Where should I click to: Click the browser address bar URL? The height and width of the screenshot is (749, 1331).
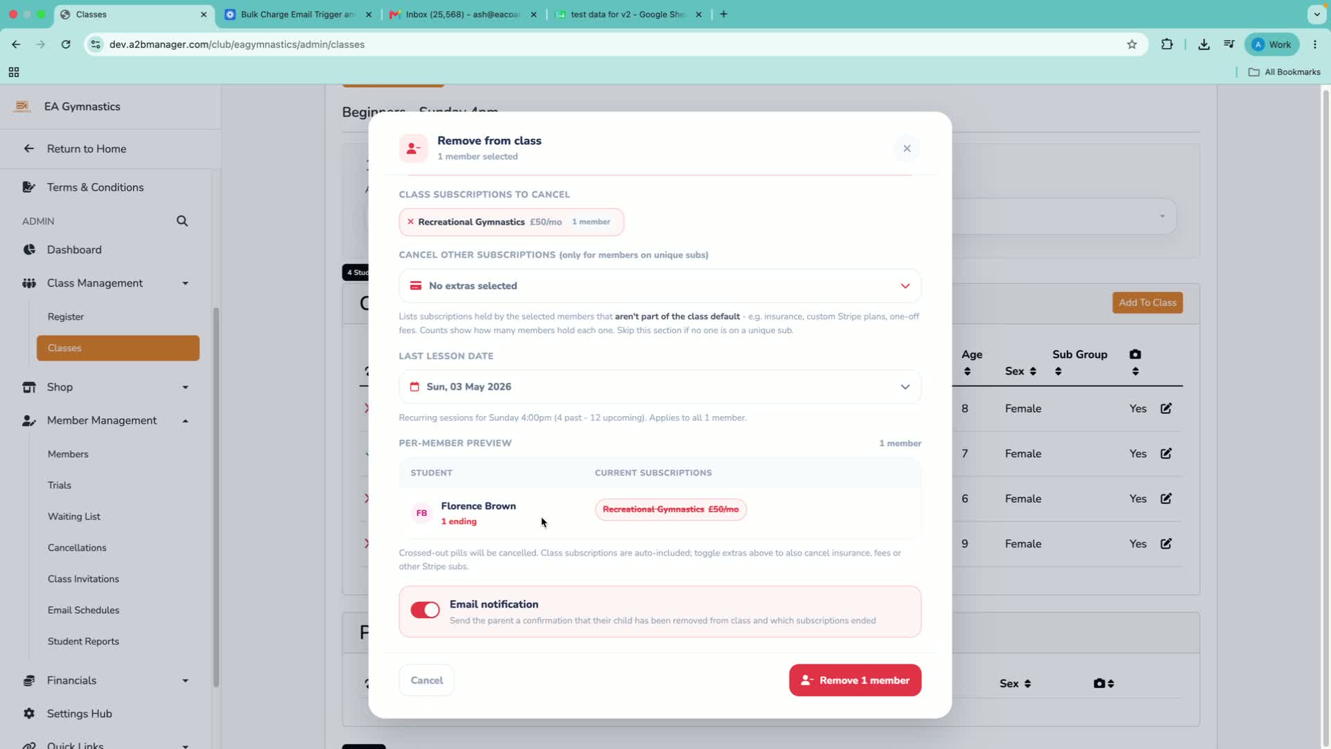(237, 44)
